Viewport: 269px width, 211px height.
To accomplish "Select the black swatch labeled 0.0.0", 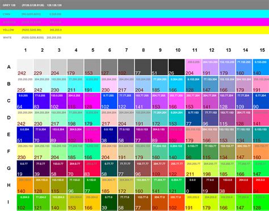I will point(194,185).
